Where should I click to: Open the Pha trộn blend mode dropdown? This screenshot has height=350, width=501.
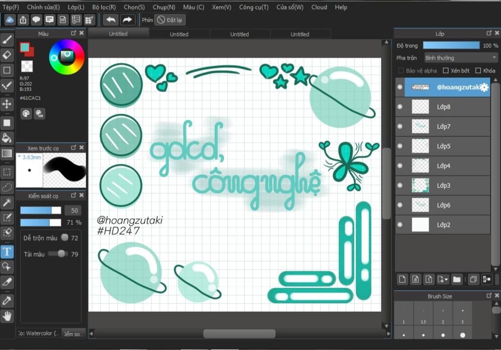tap(461, 58)
